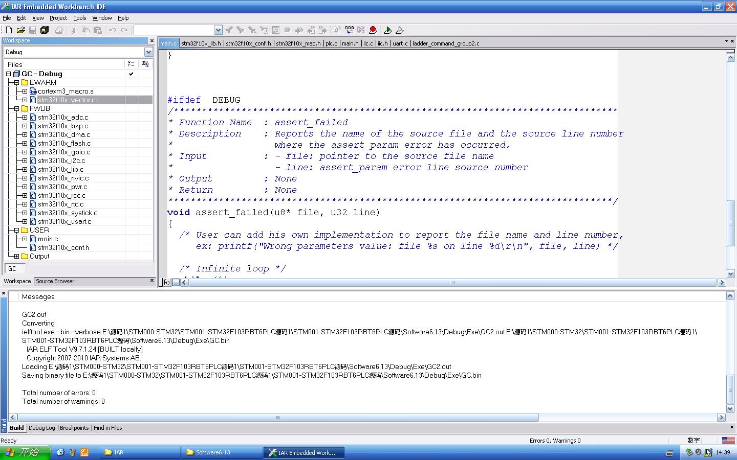Open the Tools menu
Screen dimensions: 737x460
click(x=80, y=18)
